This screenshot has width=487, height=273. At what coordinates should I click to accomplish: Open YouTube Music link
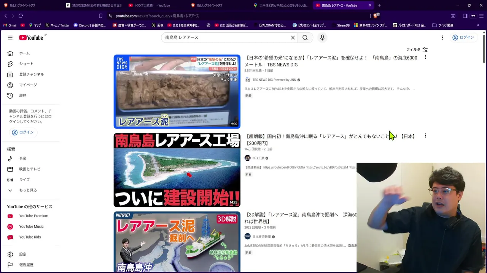30,227
